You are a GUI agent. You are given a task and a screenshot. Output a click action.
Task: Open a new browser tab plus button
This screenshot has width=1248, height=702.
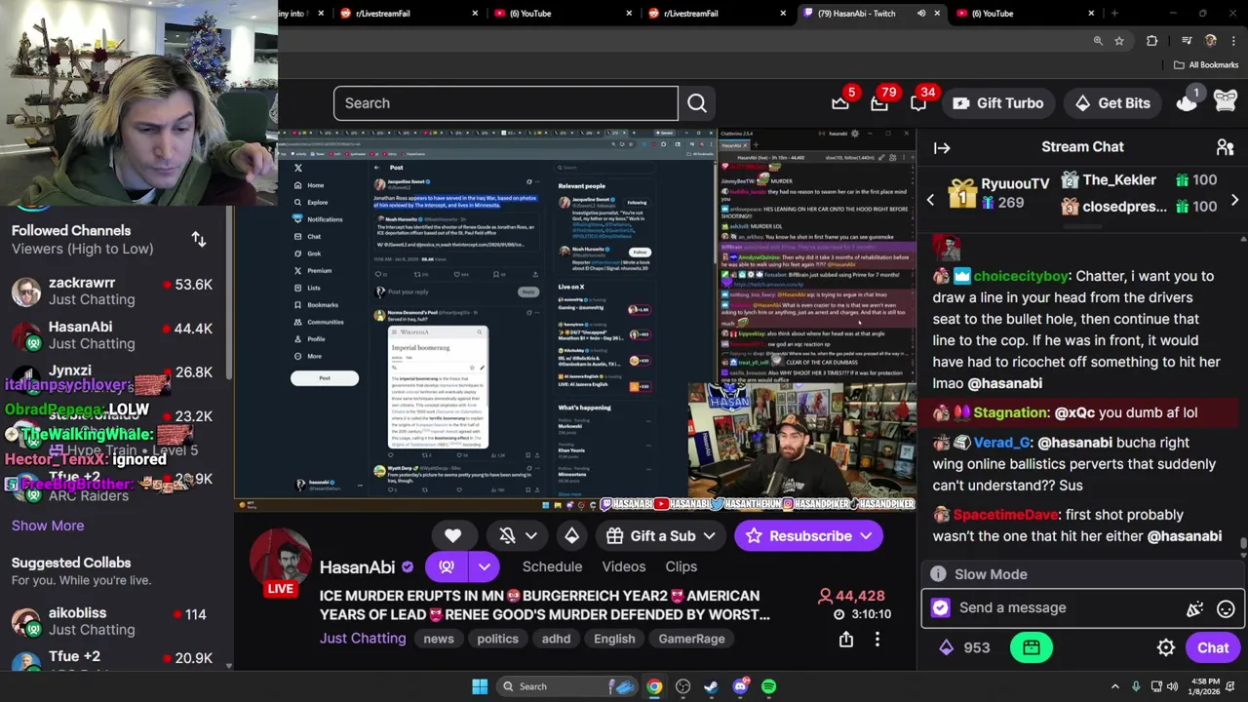pos(1114,14)
